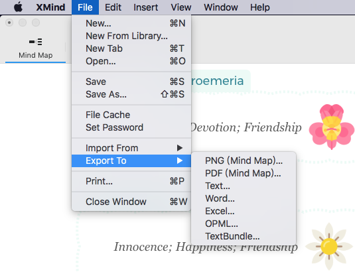Viewport: 355px width, 272px height.
Task: Select the teal 'roemeria' title topic
Action: pos(221,81)
